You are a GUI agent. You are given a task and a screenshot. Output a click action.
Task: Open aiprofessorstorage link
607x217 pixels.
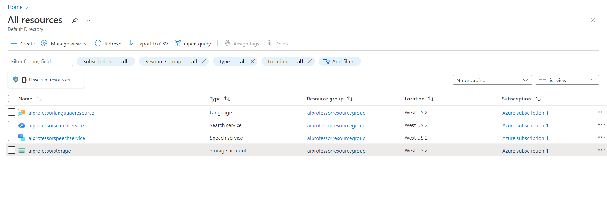tap(50, 151)
